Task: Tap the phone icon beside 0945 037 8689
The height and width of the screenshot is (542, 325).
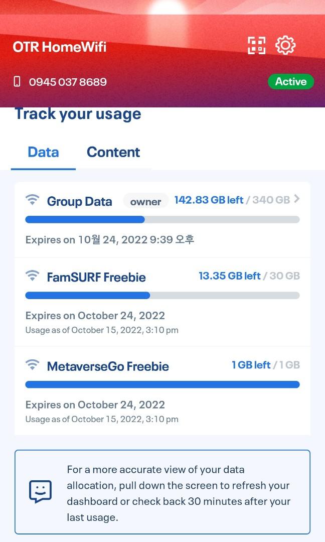Action: (17, 82)
